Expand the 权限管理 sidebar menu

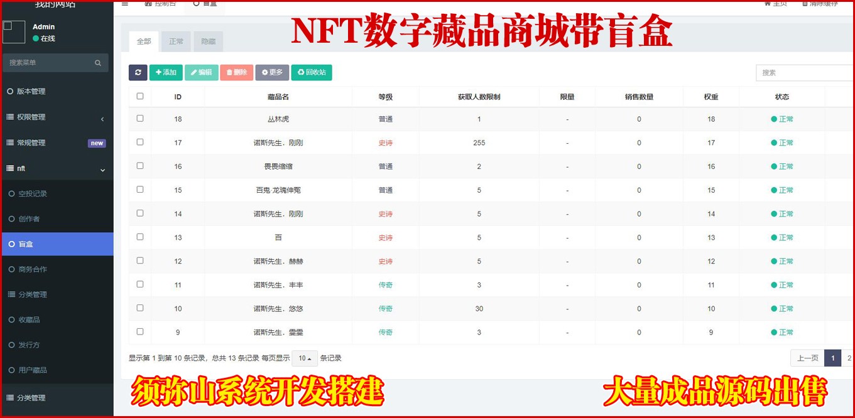tap(57, 117)
